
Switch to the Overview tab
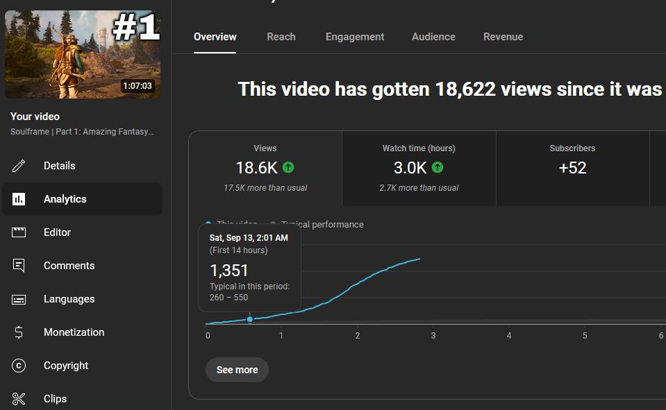(x=215, y=37)
